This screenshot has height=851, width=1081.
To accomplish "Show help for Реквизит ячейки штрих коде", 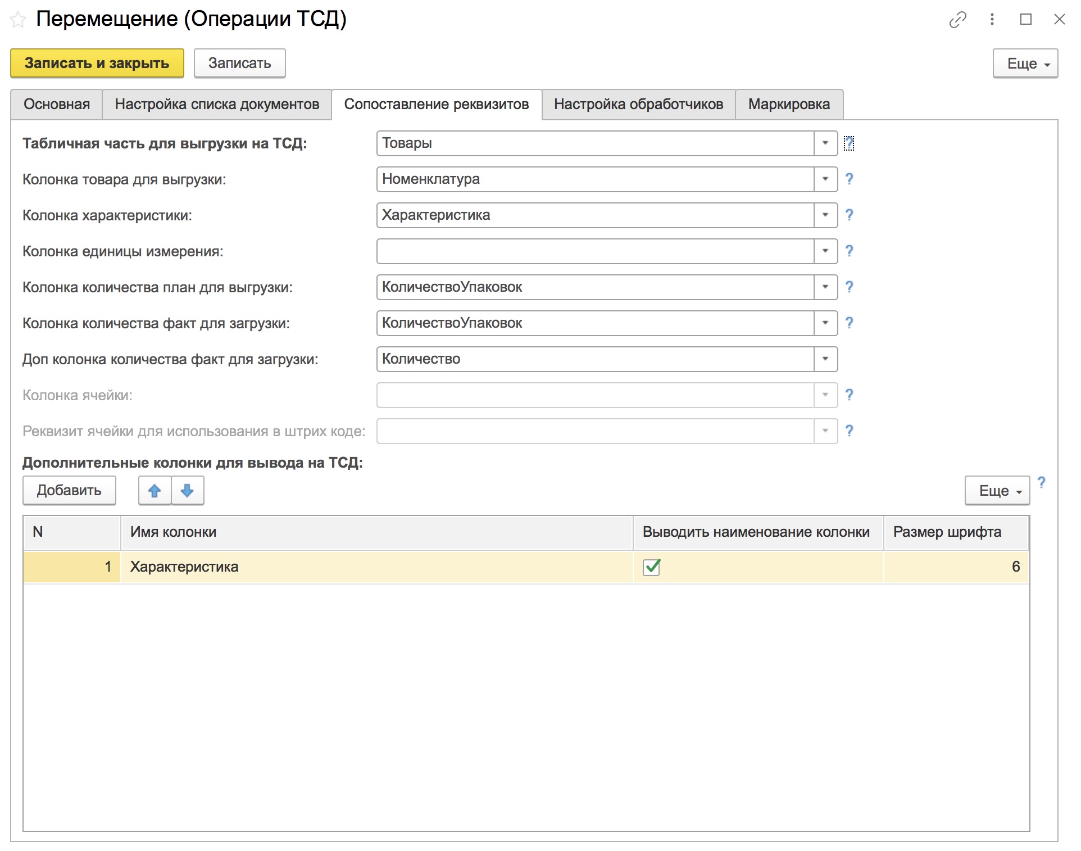I will tap(849, 431).
